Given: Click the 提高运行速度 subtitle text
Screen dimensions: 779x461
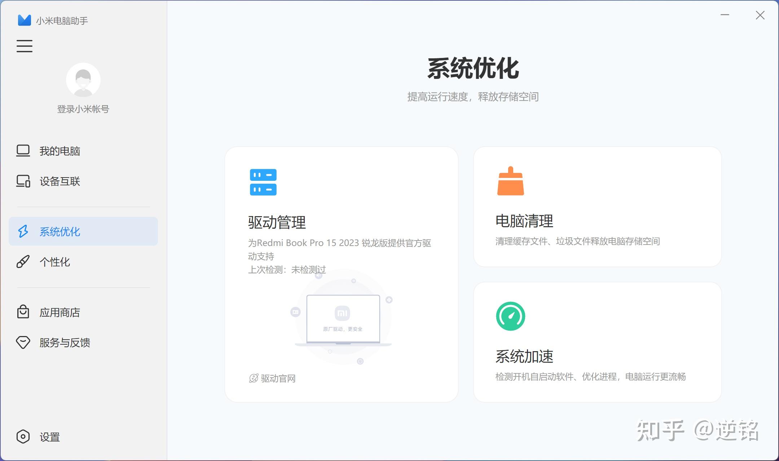Looking at the screenshot, I should [473, 97].
